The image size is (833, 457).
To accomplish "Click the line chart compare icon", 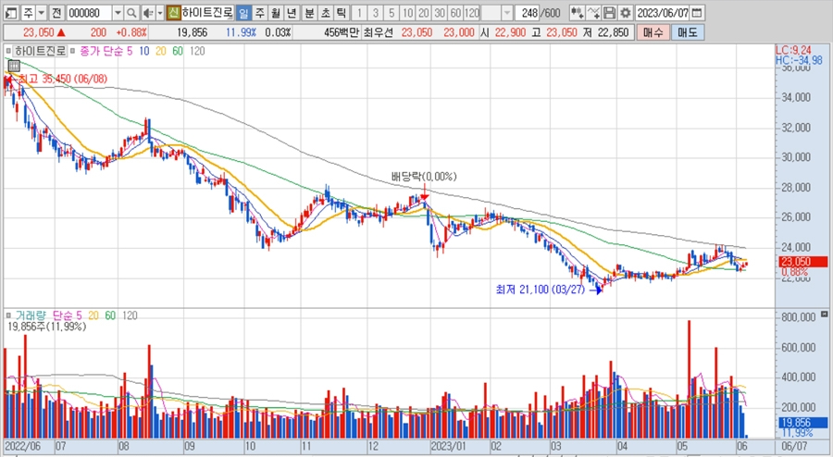I will point(593,13).
